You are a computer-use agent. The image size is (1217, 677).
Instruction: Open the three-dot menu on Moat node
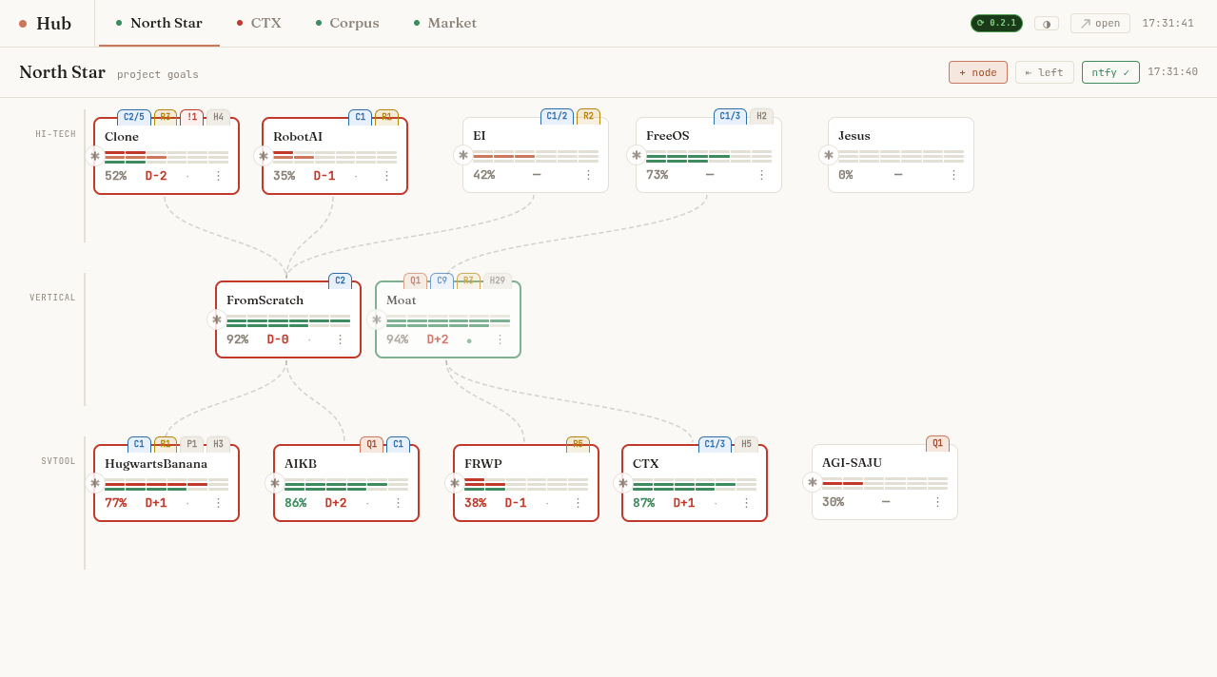(x=500, y=339)
